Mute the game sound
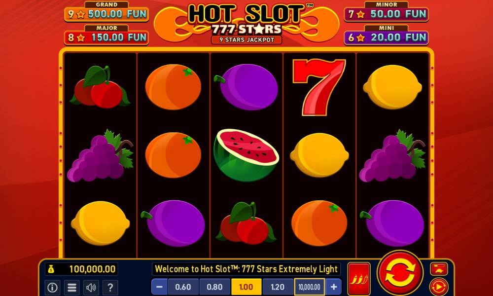Image resolution: width=493 pixels, height=296 pixels. click(91, 287)
